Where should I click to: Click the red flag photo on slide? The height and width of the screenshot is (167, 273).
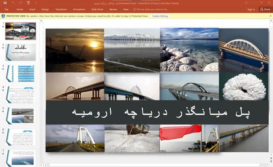pyautogui.click(x=189, y=138)
